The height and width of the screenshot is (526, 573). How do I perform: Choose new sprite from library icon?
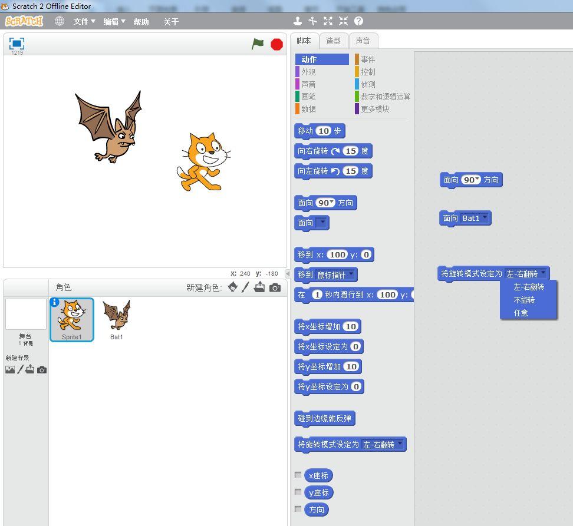click(232, 287)
